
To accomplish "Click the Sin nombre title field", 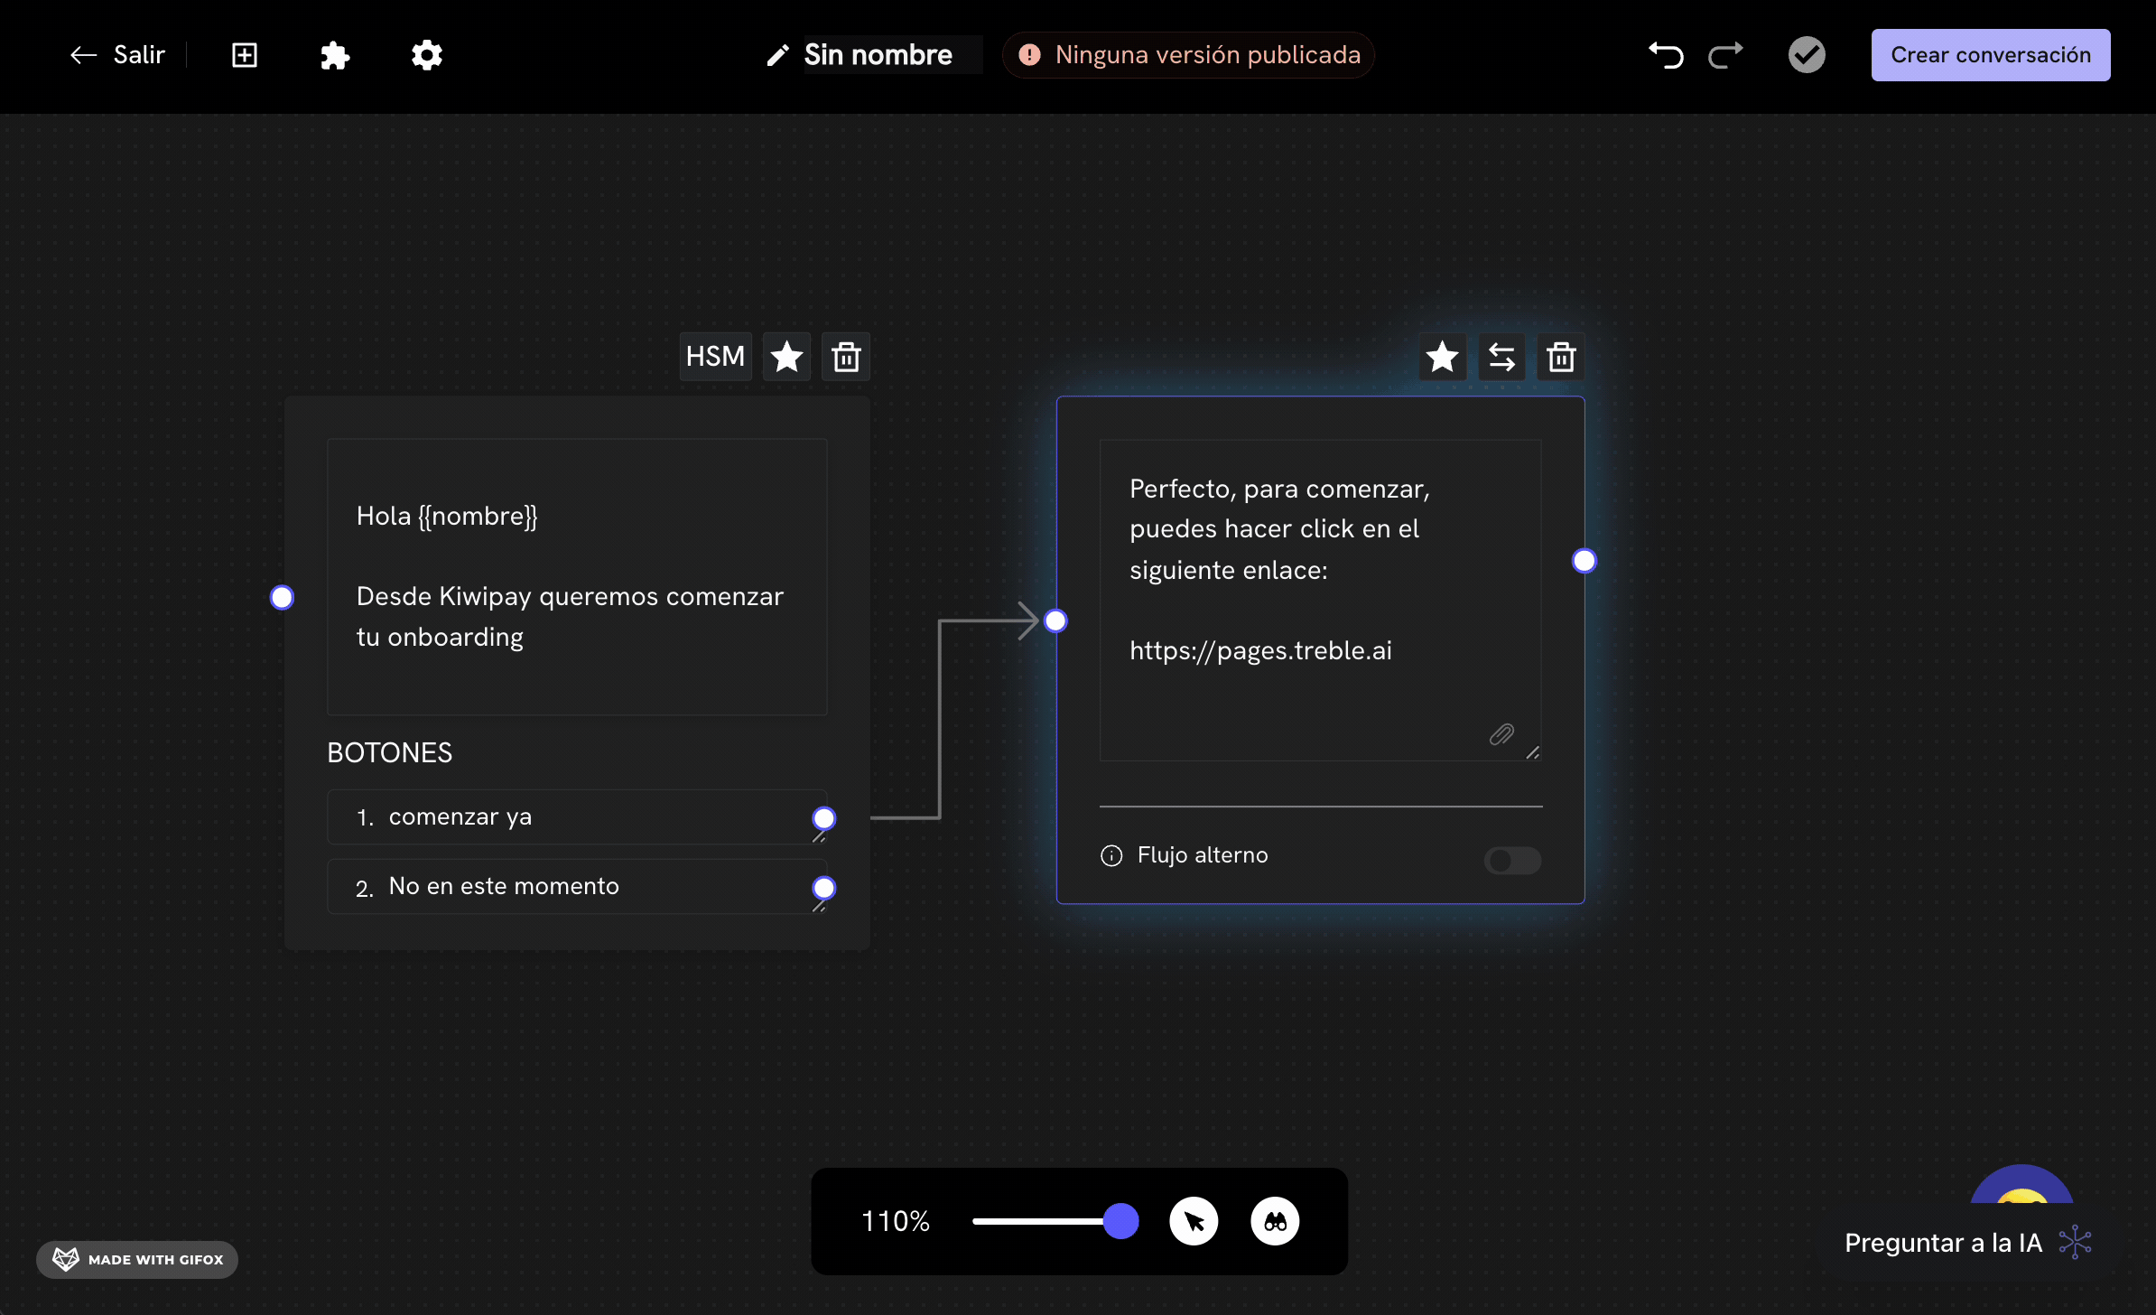I will [x=878, y=55].
